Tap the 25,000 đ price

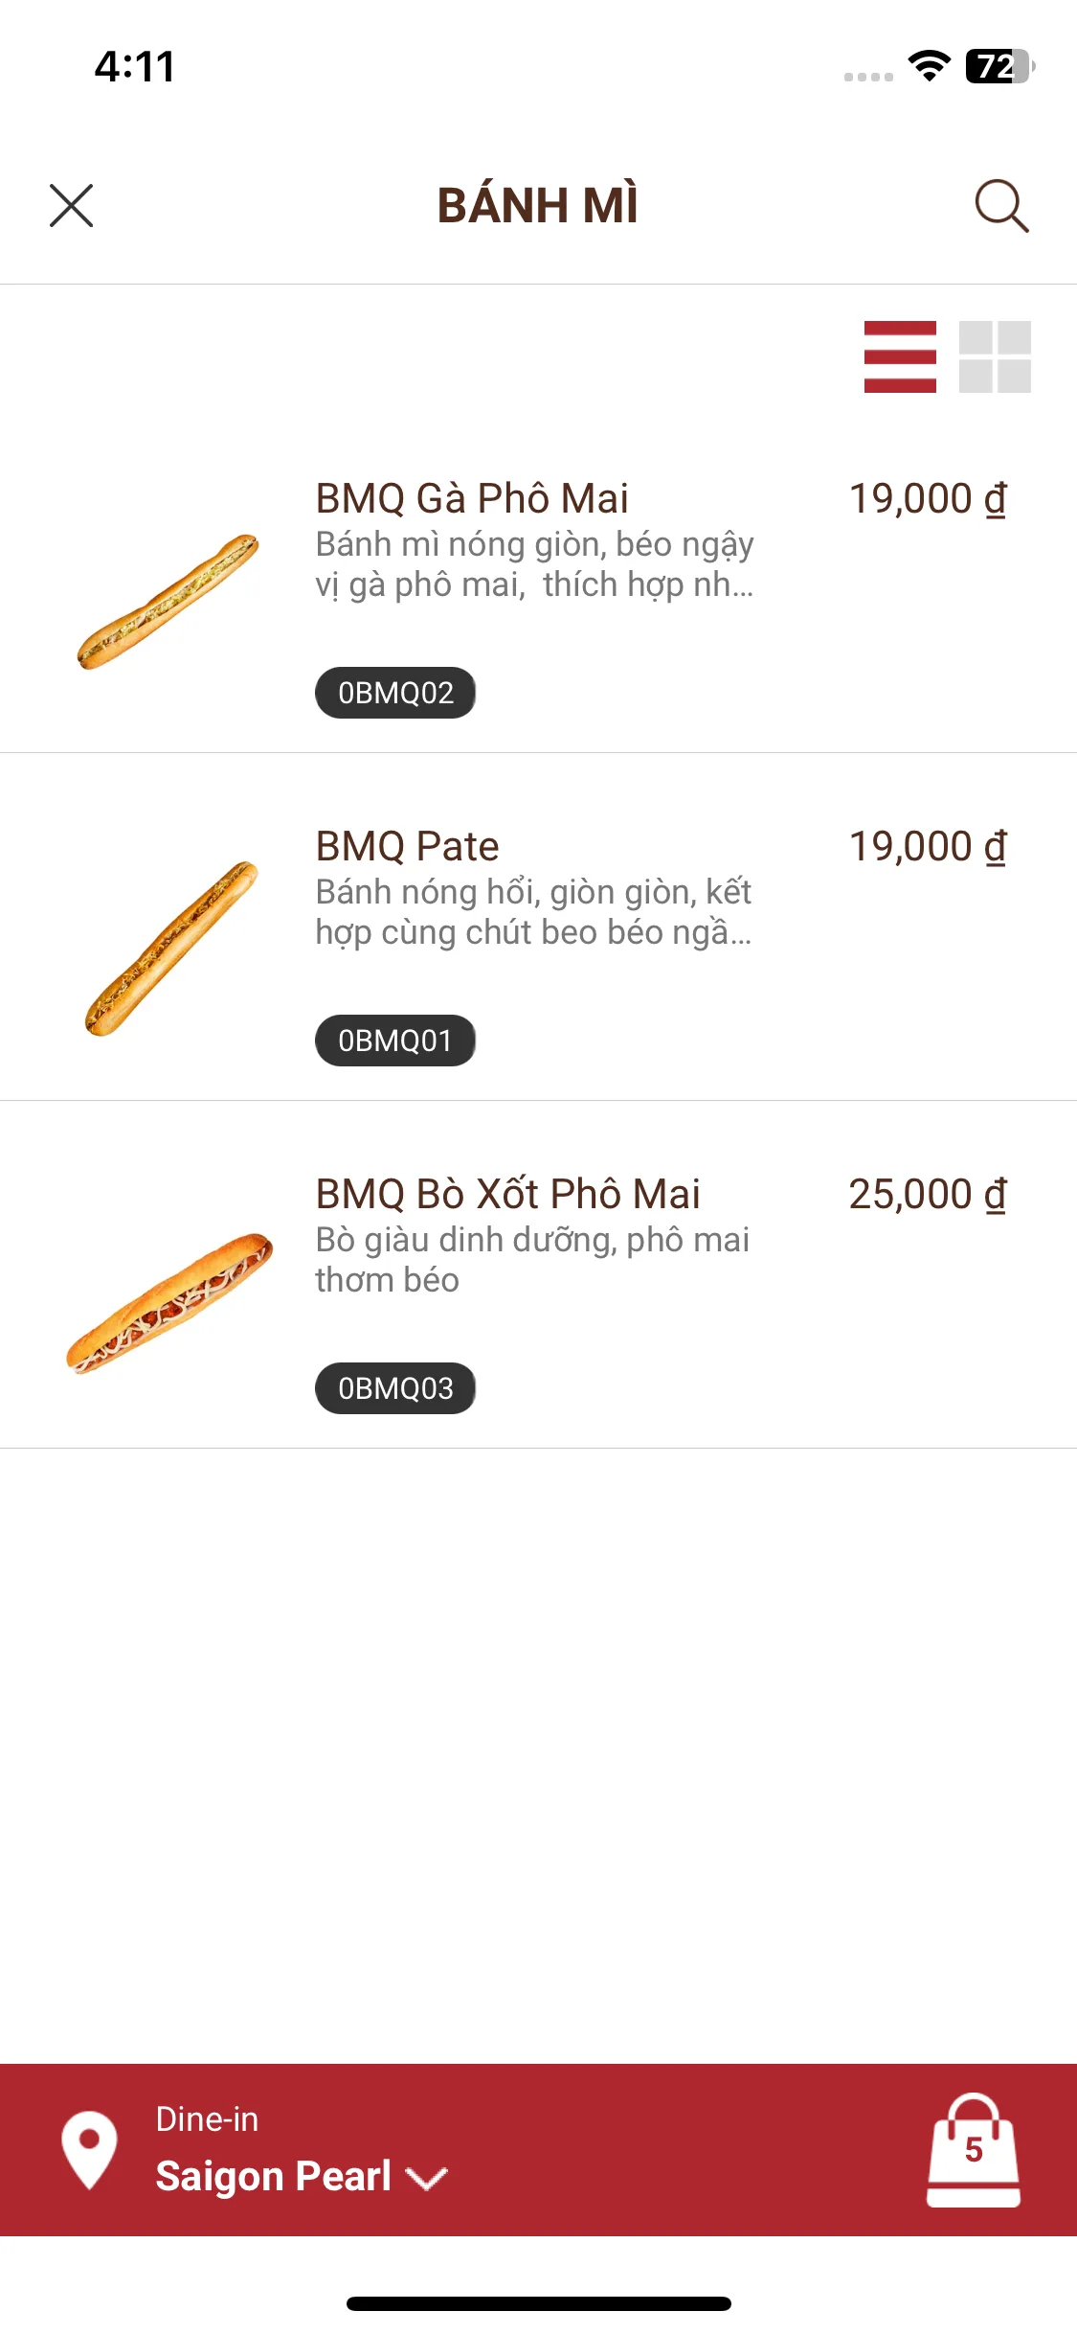(x=927, y=1194)
